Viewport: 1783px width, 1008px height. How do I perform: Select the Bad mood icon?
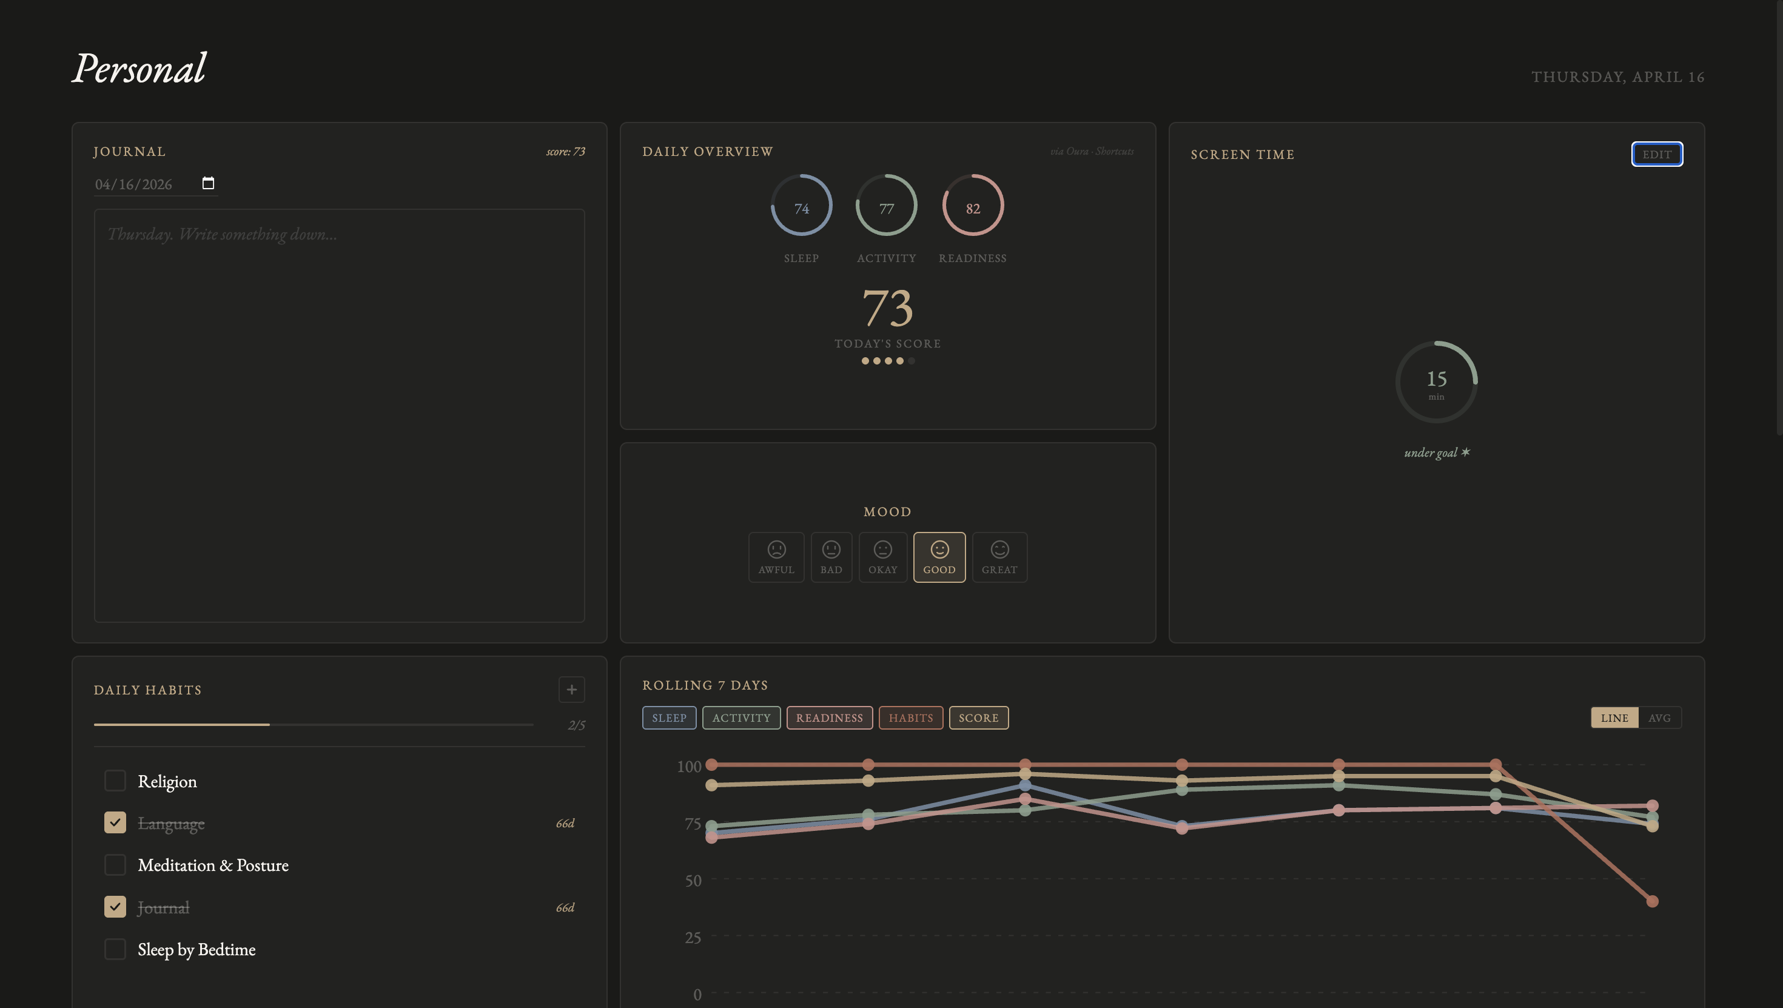[x=831, y=557]
